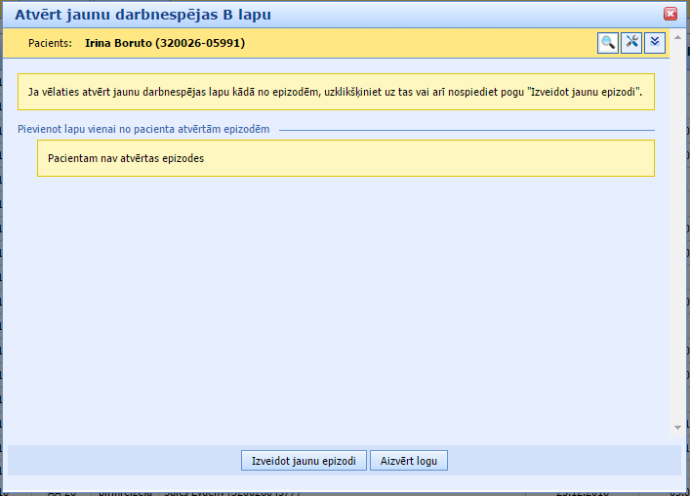This screenshot has width=690, height=496.
Task: Click the "Pacients:" label
Action: point(50,43)
